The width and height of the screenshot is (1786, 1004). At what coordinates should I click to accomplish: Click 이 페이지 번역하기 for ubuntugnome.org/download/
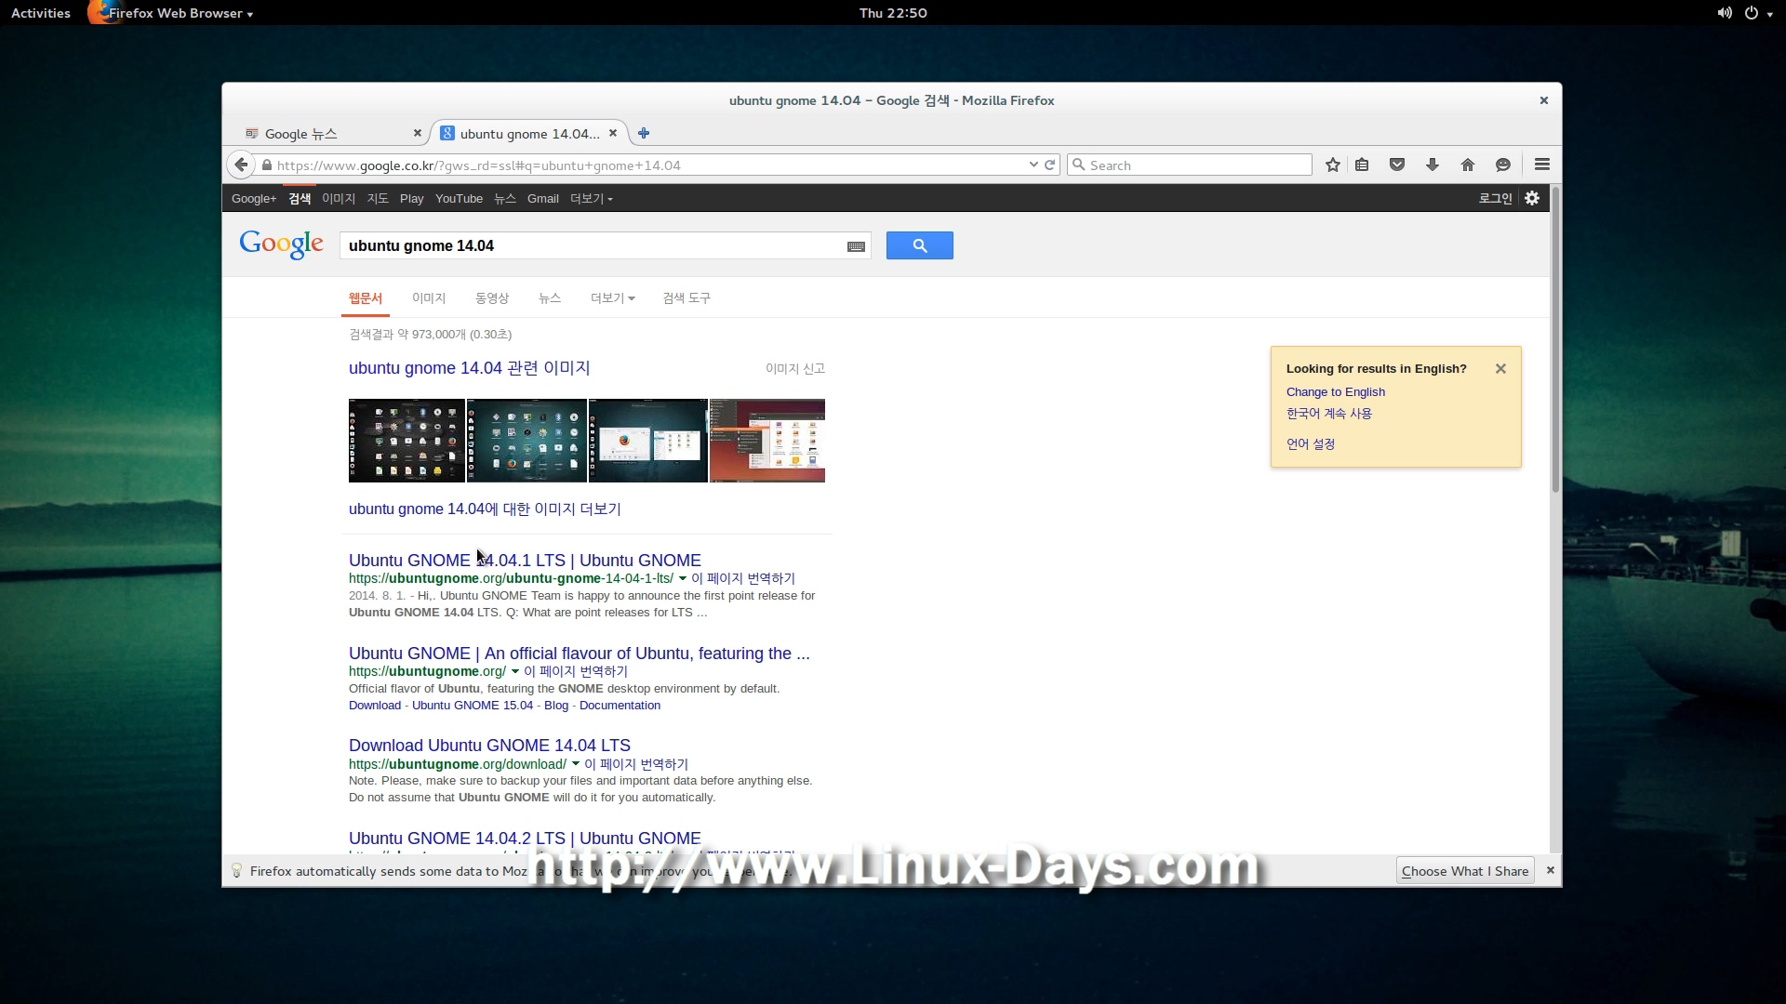click(x=636, y=764)
